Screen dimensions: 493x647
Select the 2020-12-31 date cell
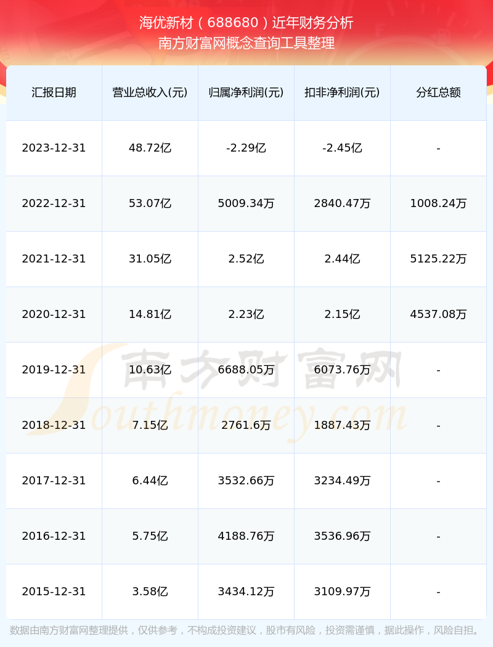(x=54, y=314)
